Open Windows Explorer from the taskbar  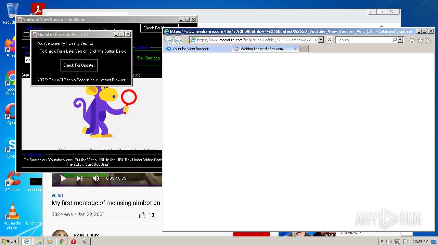coord(38,242)
